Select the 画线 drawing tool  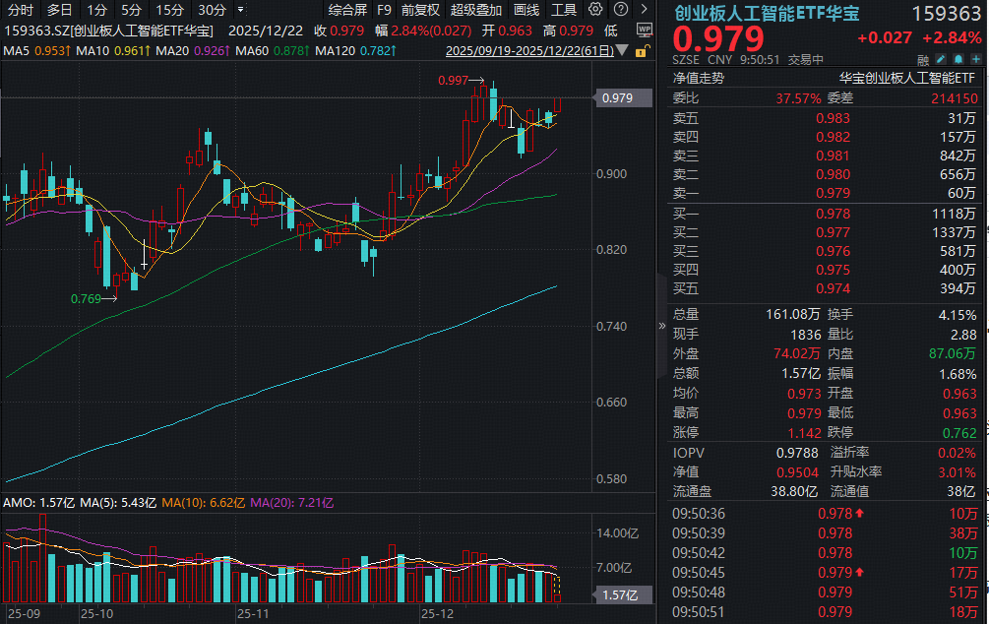click(x=525, y=9)
